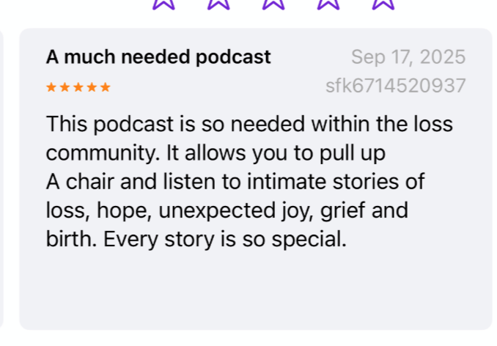
Task: Click the text "Every story is so special."
Action: 225,239
